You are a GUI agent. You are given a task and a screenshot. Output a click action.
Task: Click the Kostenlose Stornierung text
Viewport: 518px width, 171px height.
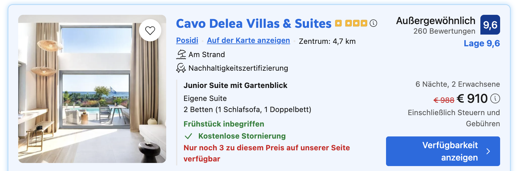coord(242,136)
